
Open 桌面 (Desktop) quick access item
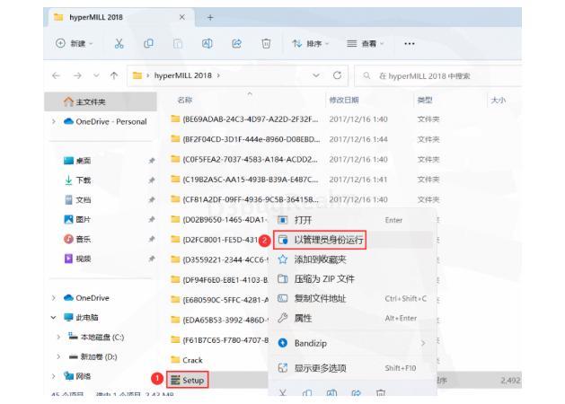point(84,161)
